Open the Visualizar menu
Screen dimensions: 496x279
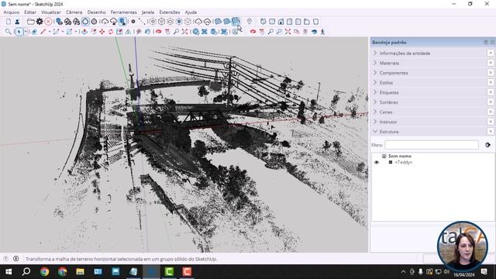[51, 12]
